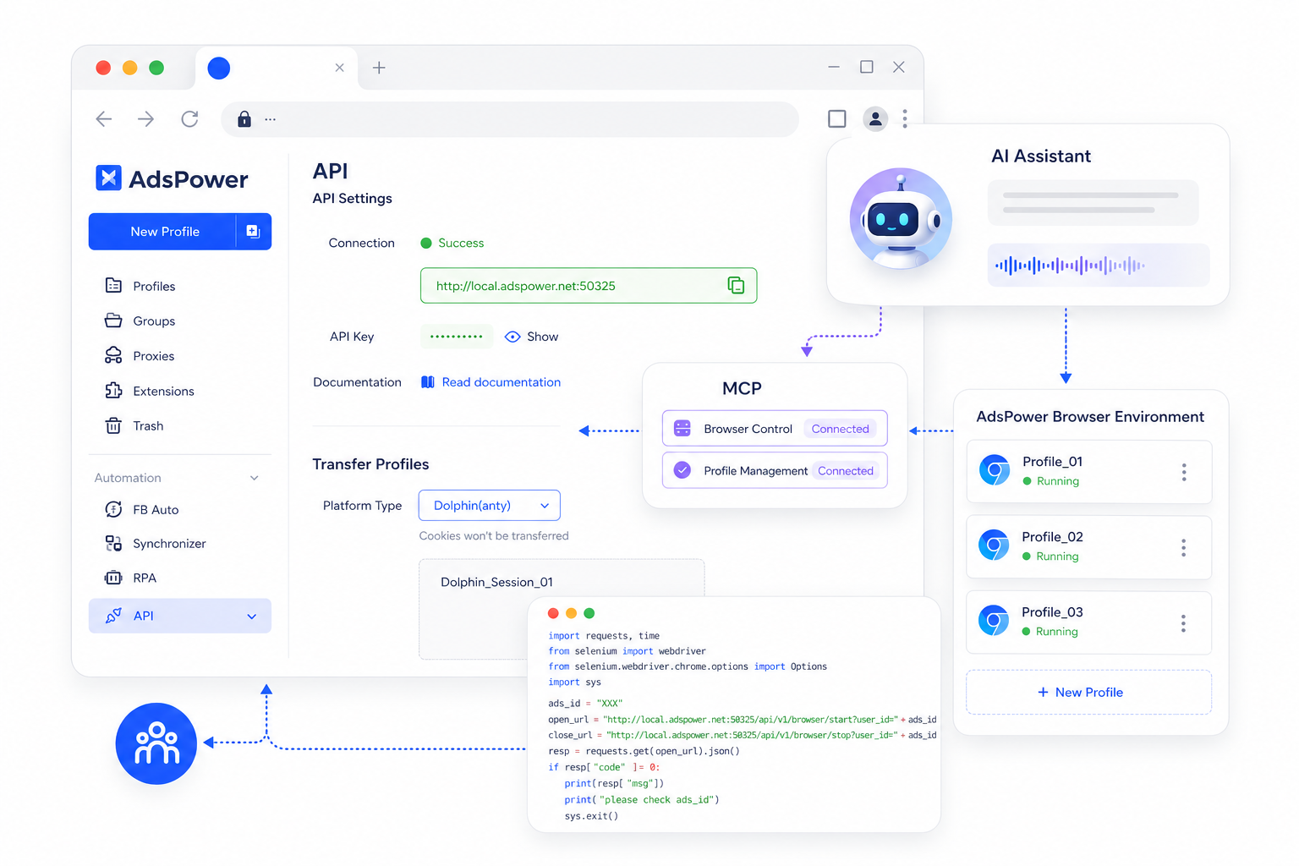Click the Profile_03 browser icon
This screenshot has width=1299, height=866.
pos(994,621)
